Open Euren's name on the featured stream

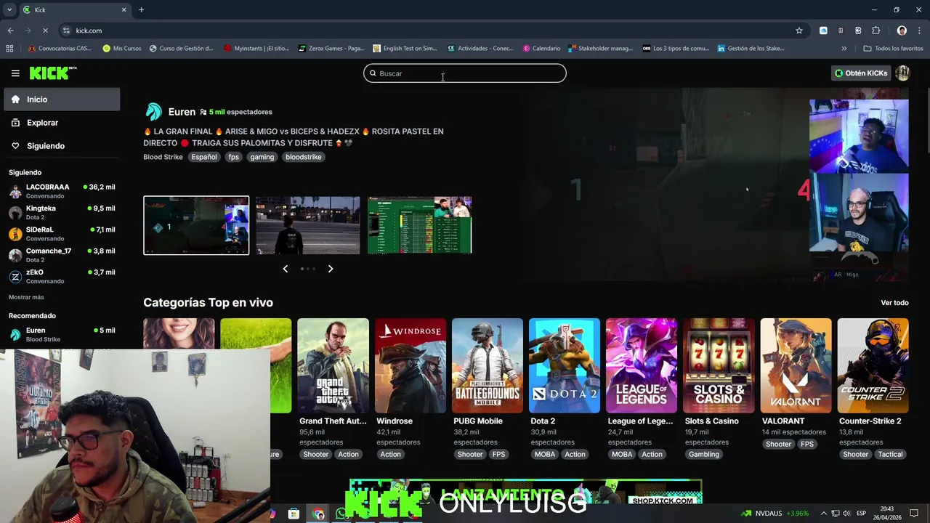[x=182, y=112]
